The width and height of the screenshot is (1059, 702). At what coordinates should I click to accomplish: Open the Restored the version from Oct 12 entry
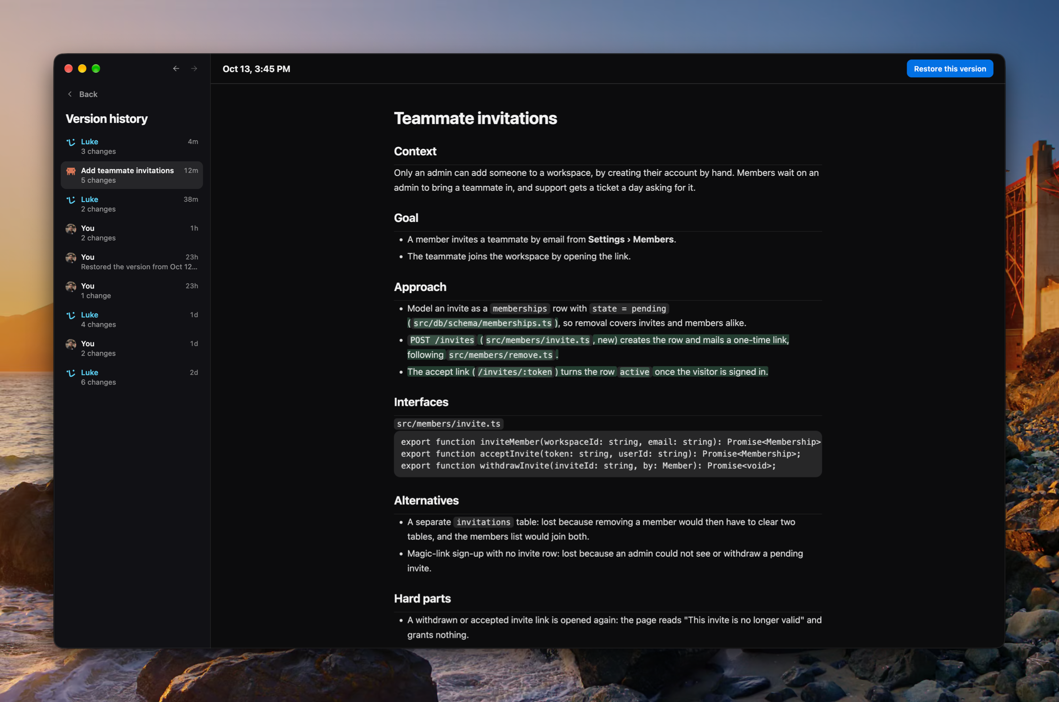131,262
